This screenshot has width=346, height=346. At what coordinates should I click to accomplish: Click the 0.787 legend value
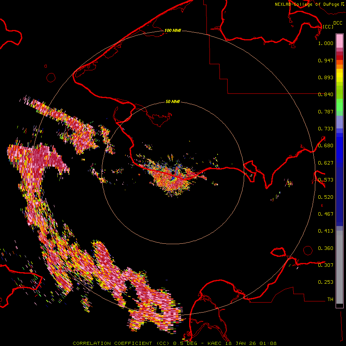pyautogui.click(x=326, y=111)
